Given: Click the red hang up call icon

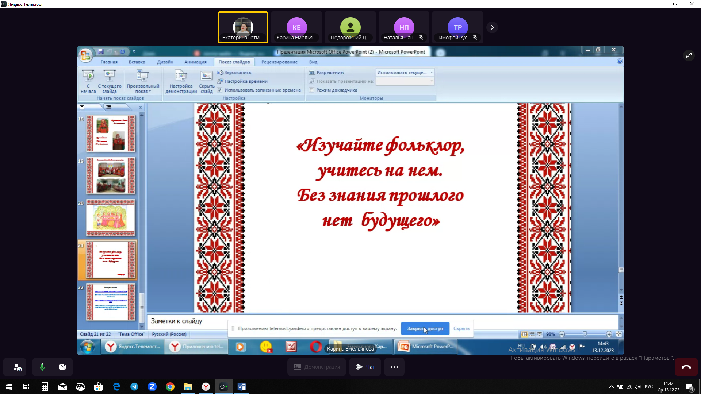Looking at the screenshot, I should pyautogui.click(x=686, y=367).
